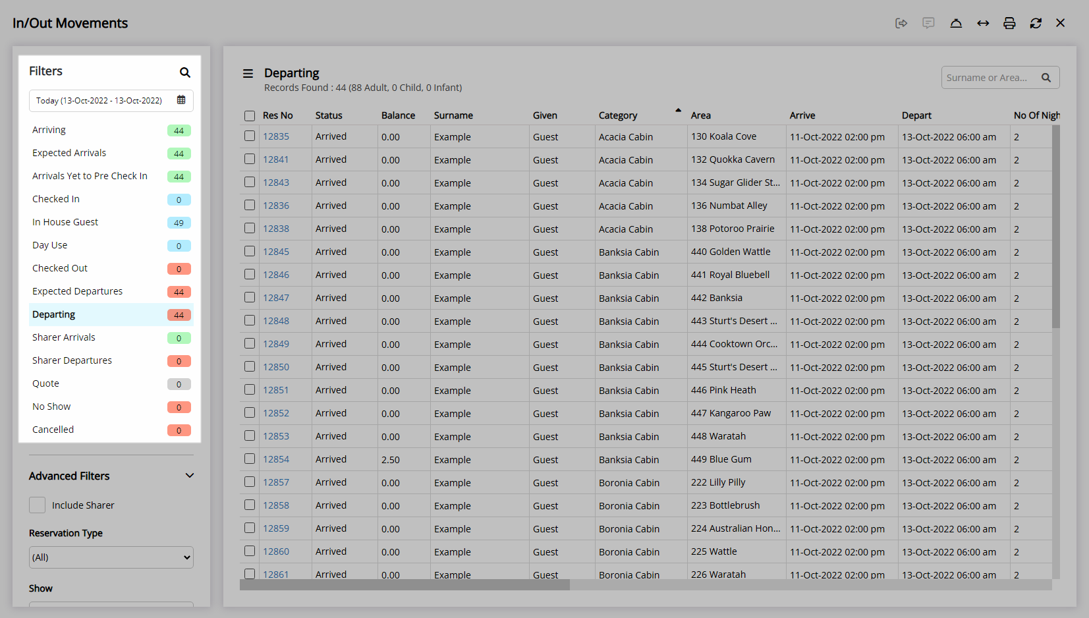Open reservation 12857 link
This screenshot has width=1089, height=618.
click(x=276, y=482)
